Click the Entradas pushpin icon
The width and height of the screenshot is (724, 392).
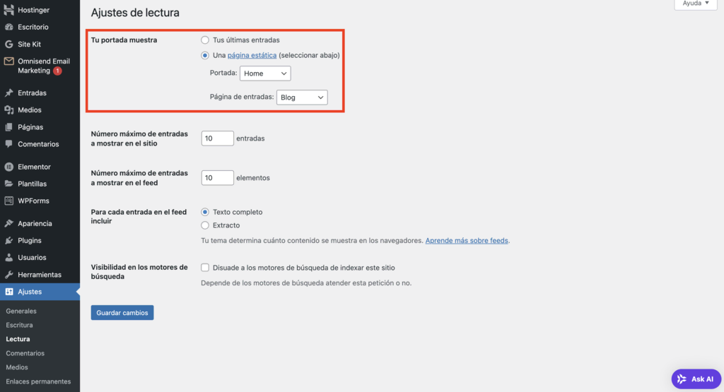click(x=8, y=93)
